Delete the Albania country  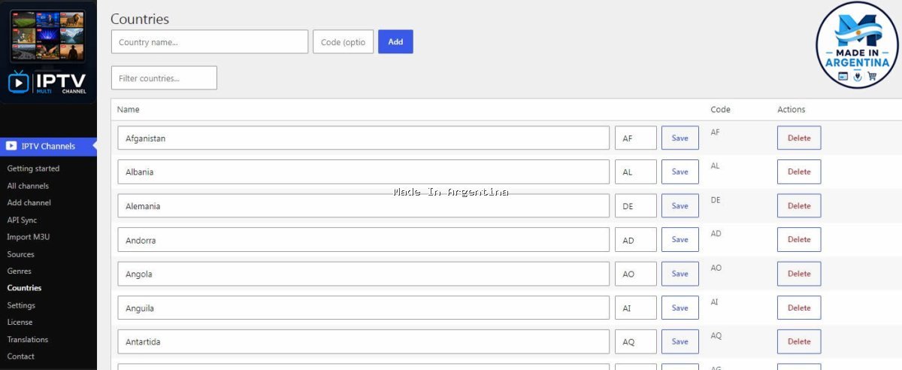pyautogui.click(x=799, y=171)
